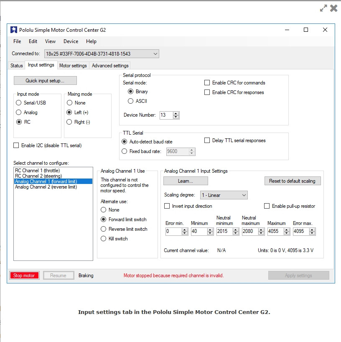Enable CRC for commands checkbox
Screen dimensions: 341x342
207,83
